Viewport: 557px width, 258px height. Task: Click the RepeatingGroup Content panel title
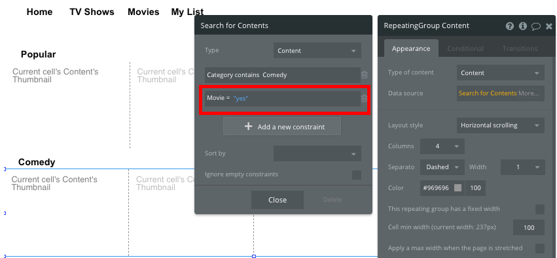click(x=427, y=25)
